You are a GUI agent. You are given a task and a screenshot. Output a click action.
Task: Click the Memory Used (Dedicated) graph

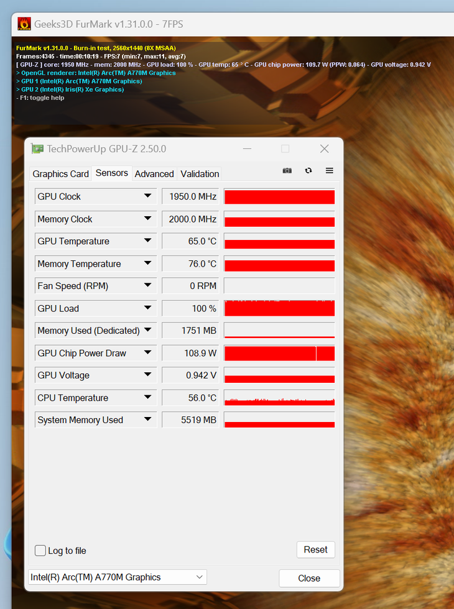click(279, 330)
